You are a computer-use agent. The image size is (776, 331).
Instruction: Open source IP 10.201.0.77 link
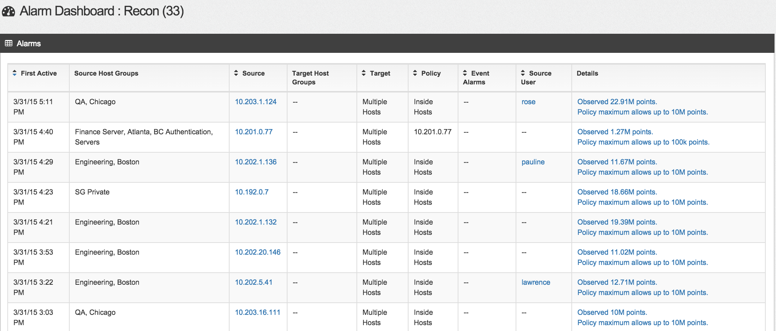click(254, 132)
